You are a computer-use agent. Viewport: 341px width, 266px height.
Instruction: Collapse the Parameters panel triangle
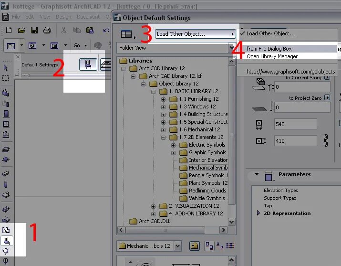click(257, 174)
